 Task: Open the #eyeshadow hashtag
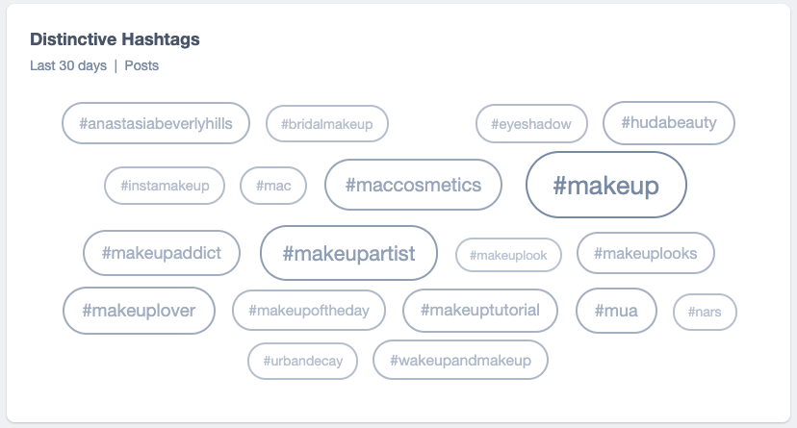pyautogui.click(x=531, y=124)
